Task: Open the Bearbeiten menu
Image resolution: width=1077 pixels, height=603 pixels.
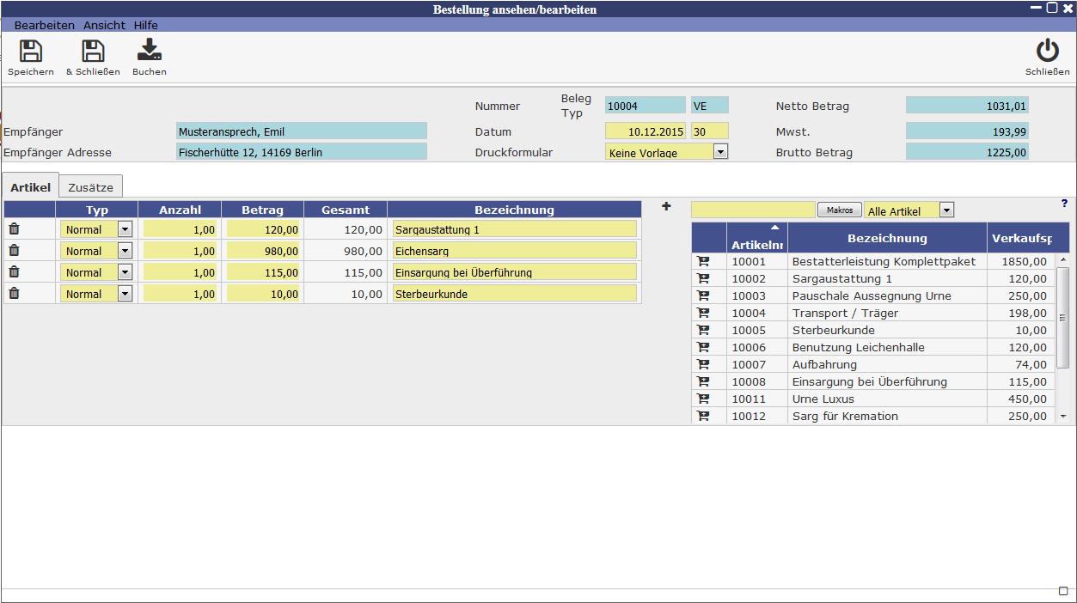Action: pyautogui.click(x=45, y=25)
